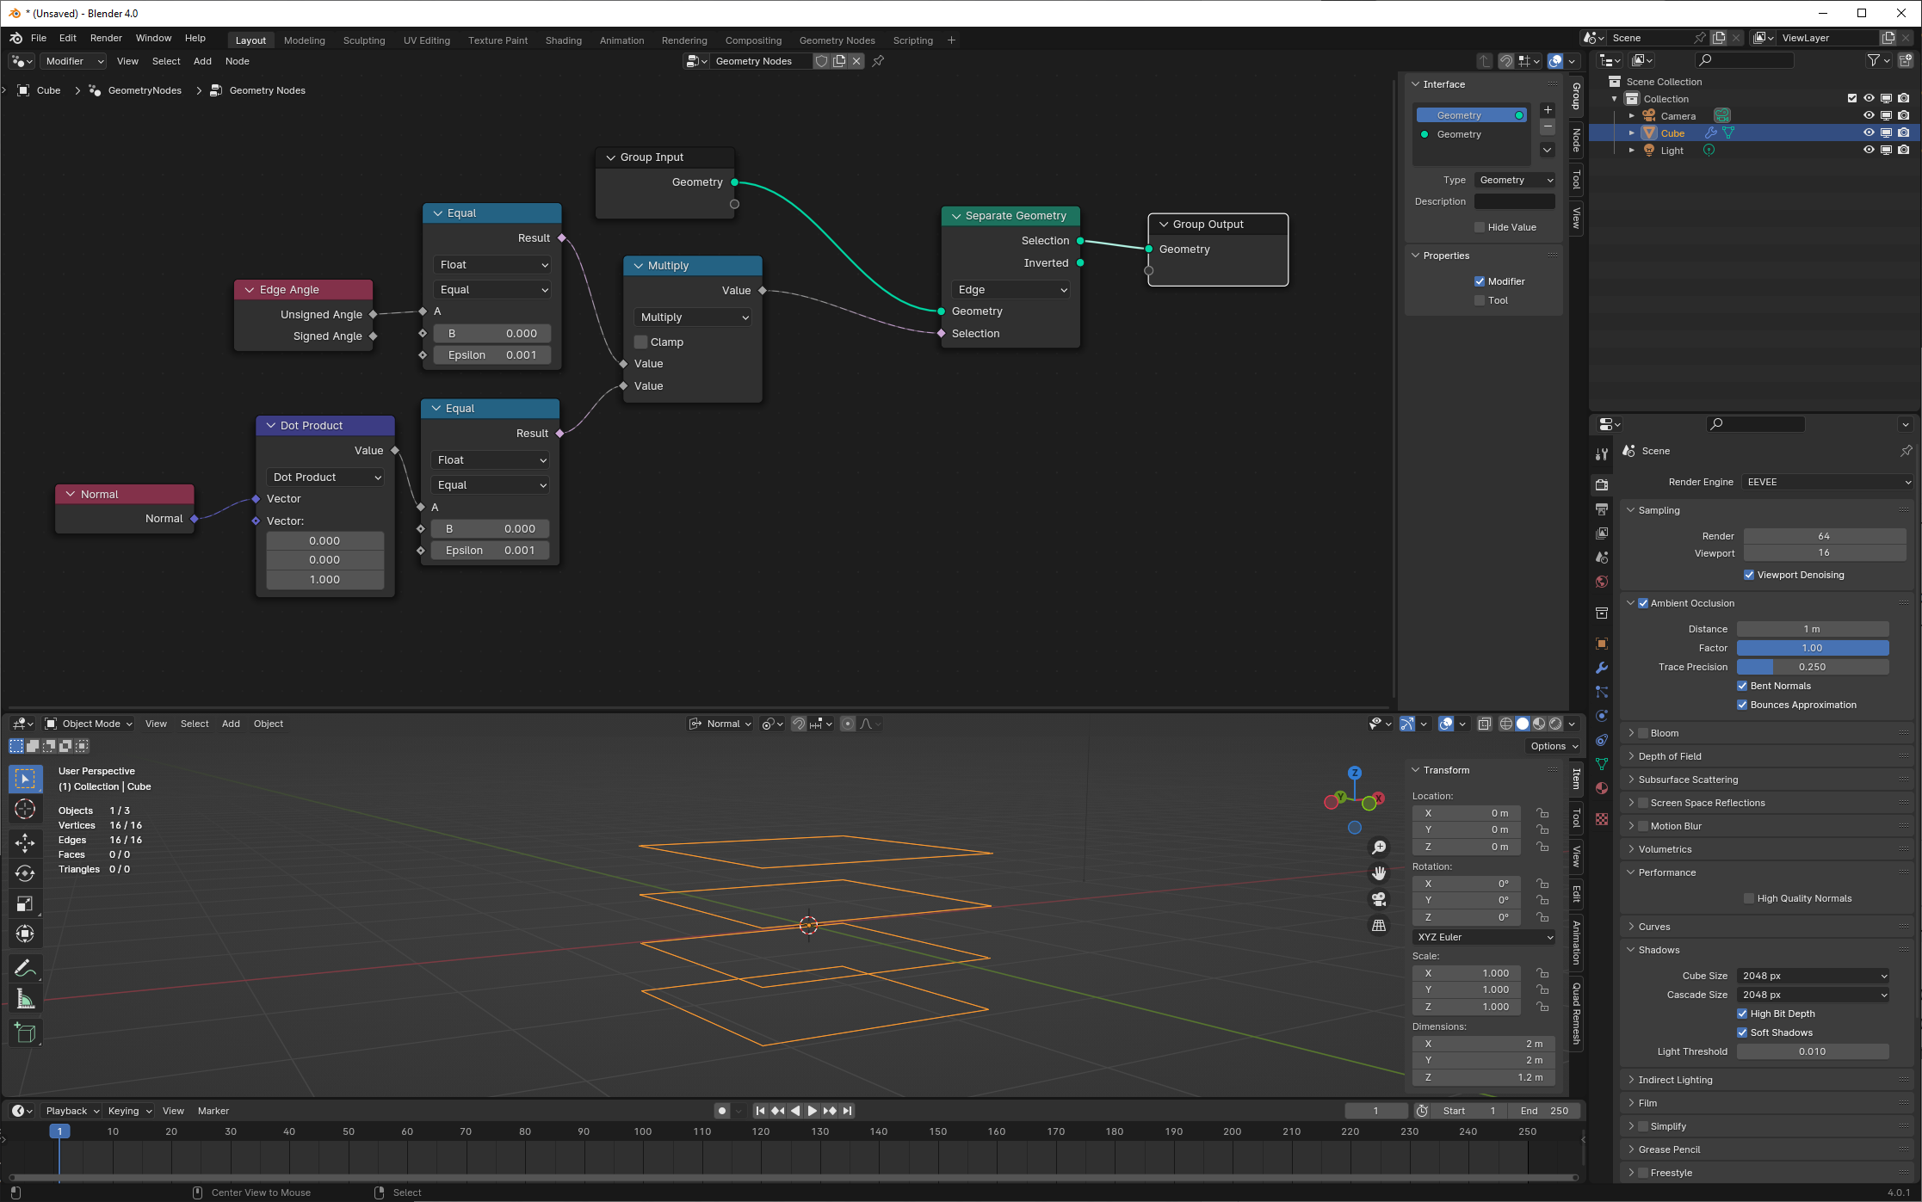Adjust the Ambient Occlusion Factor slider

1813,648
